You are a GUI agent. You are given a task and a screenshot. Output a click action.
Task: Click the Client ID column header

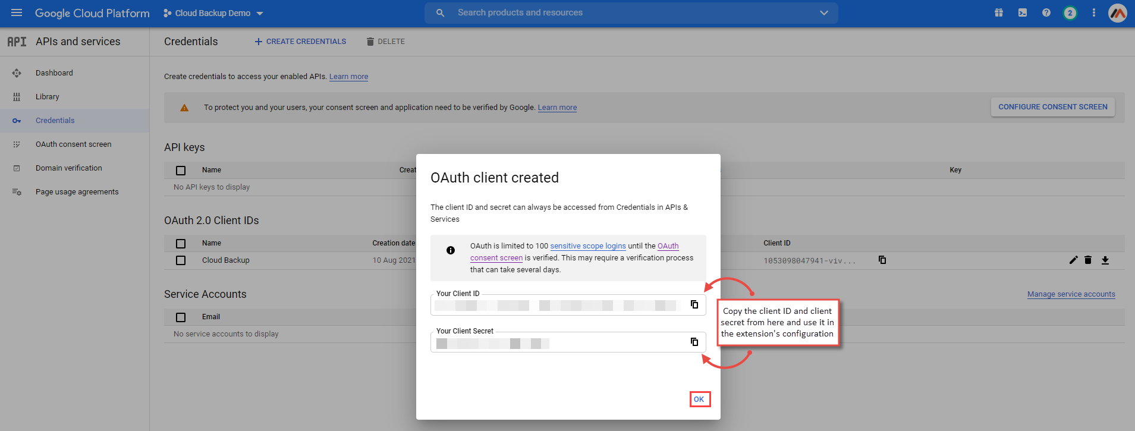[776, 243]
